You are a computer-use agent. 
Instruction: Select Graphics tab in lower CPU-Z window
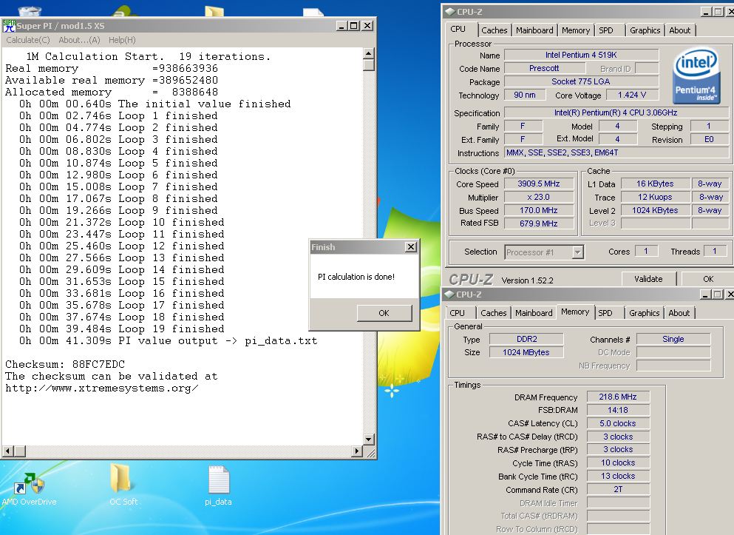pyautogui.click(x=644, y=313)
